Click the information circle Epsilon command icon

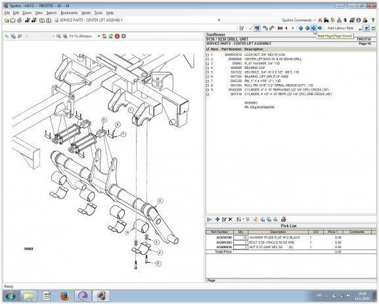pyautogui.click(x=359, y=20)
